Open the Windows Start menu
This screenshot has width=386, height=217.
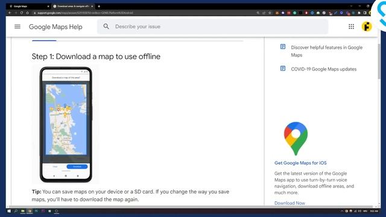9,211
